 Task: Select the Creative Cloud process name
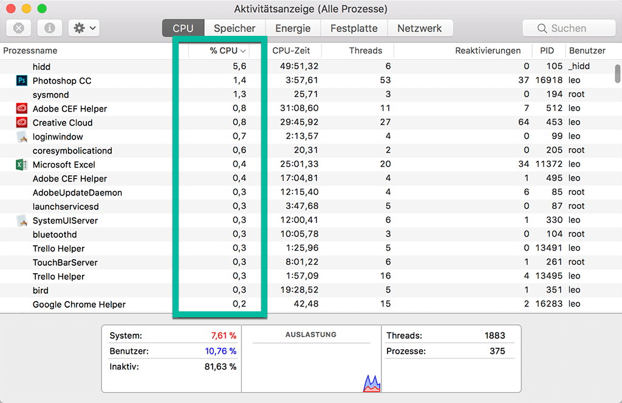[x=63, y=123]
